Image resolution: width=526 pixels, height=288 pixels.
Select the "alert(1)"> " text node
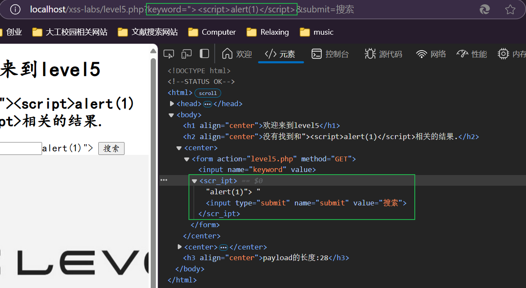[233, 192]
